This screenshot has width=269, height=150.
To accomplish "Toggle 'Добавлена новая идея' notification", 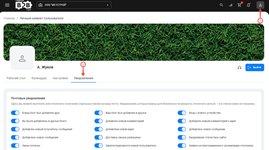I will [x=98, y=129].
